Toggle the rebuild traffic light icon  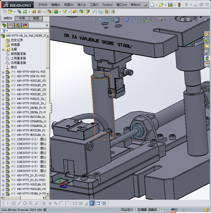pyautogui.click(x=179, y=5)
